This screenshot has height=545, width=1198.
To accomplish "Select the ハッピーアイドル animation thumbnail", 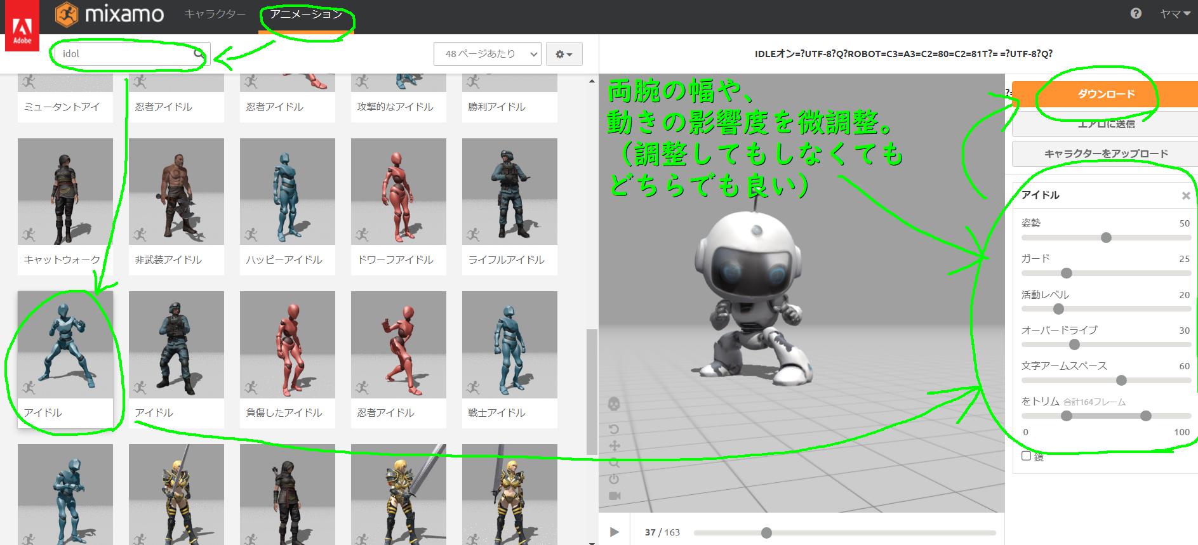I will point(288,191).
